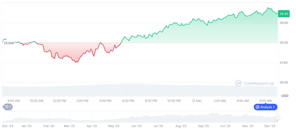
Task: Open the history events badge showing 7
Action: (x=8, y=107)
